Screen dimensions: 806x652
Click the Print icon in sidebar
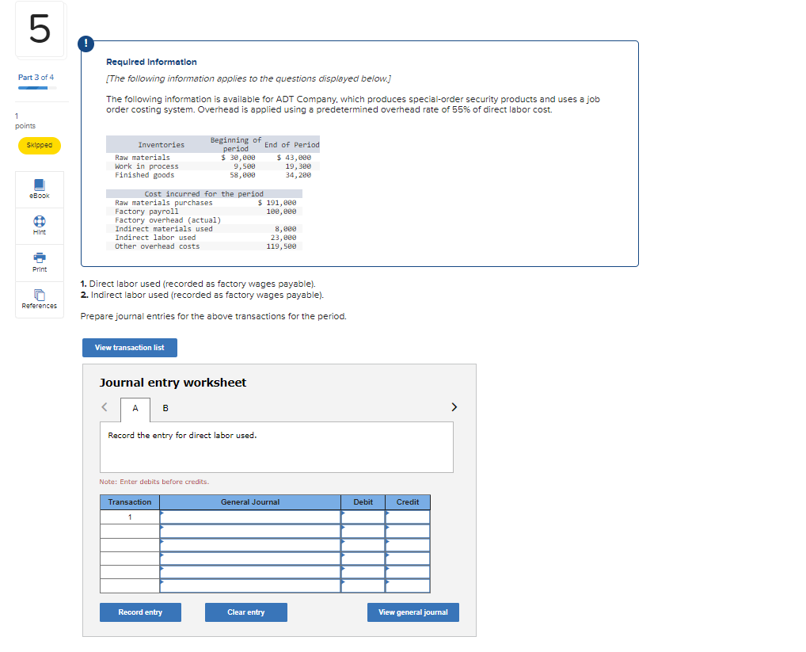coord(39,257)
